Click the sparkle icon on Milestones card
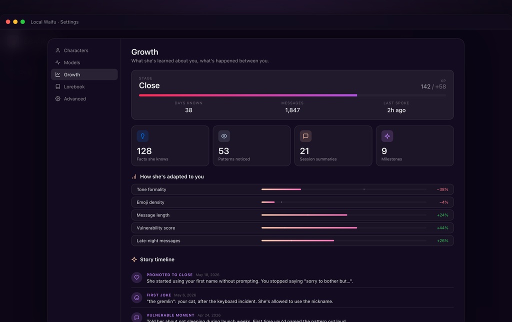Viewport: 512px width, 322px height. (387, 136)
